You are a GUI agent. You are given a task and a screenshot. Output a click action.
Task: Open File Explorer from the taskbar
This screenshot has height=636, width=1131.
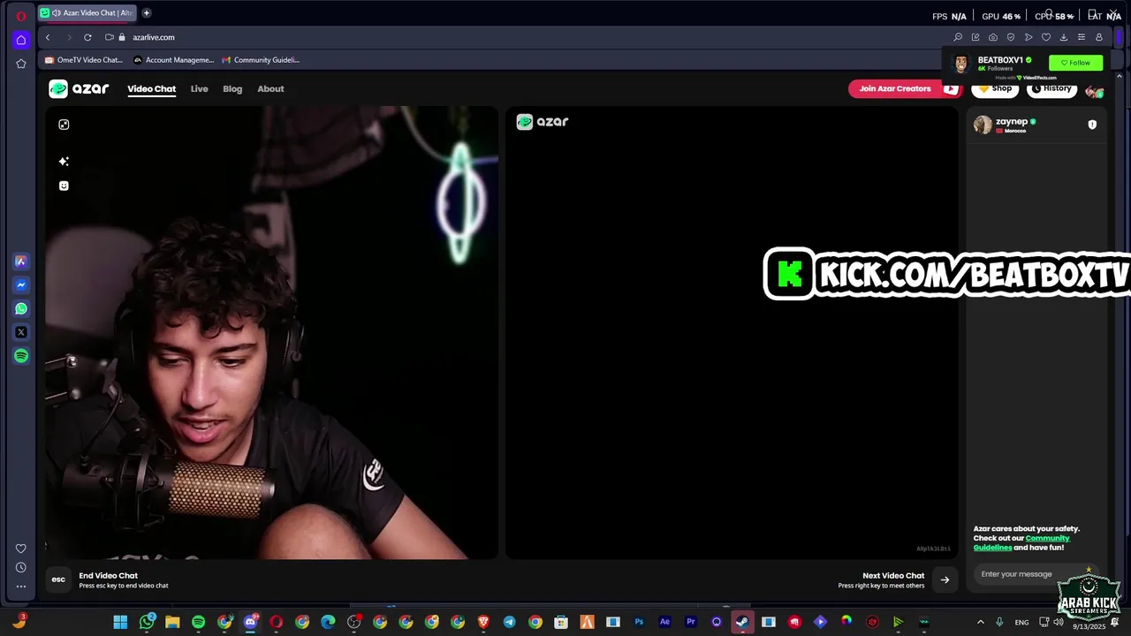coord(172,622)
